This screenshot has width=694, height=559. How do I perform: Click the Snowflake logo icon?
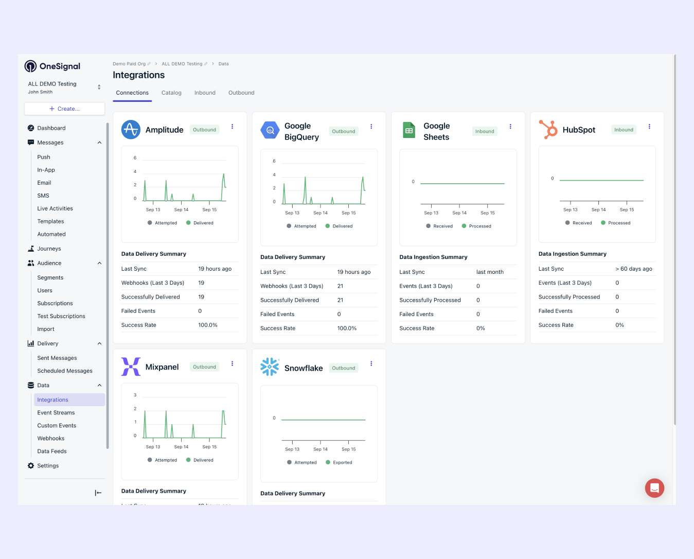[x=270, y=367]
